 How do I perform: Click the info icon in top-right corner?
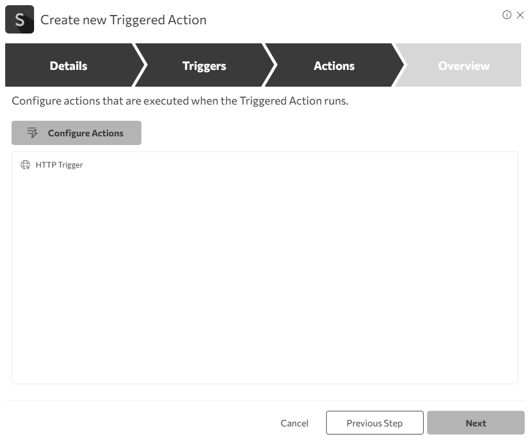(507, 15)
